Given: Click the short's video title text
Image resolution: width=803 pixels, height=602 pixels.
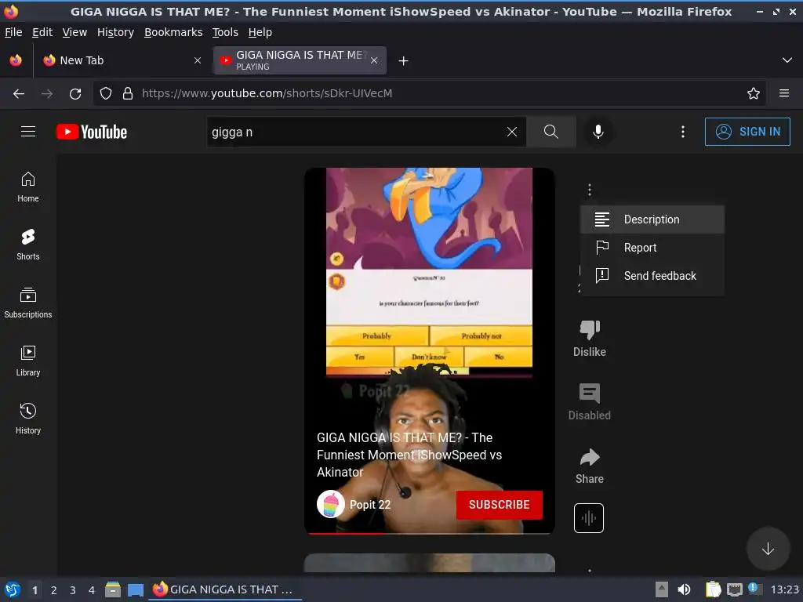Looking at the screenshot, I should [409, 455].
